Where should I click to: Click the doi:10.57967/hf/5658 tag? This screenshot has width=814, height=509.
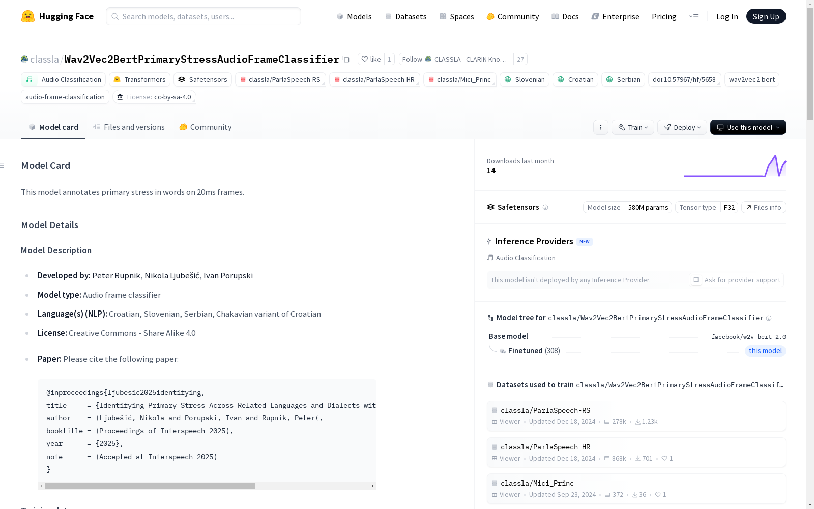(684, 79)
